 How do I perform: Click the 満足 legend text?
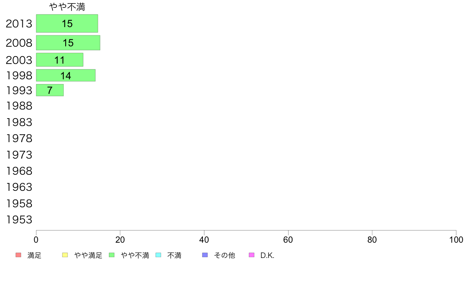tap(34, 255)
